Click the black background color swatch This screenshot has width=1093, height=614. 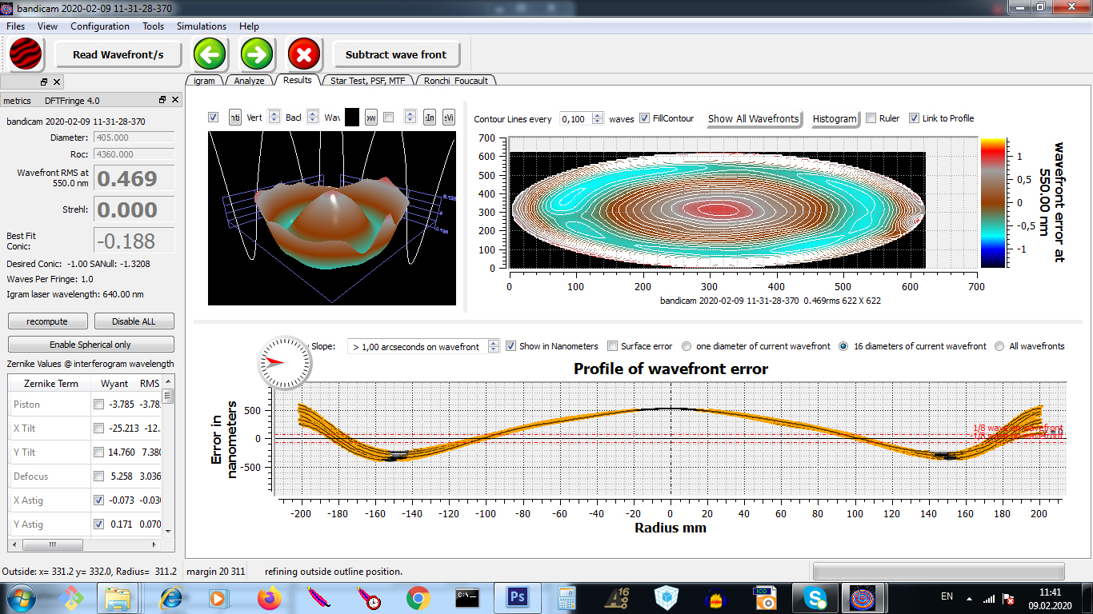(x=352, y=118)
